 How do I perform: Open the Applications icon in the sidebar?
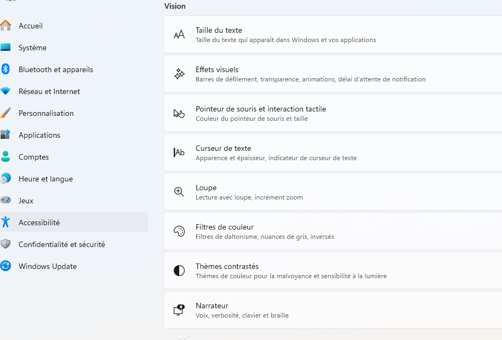click(5, 134)
